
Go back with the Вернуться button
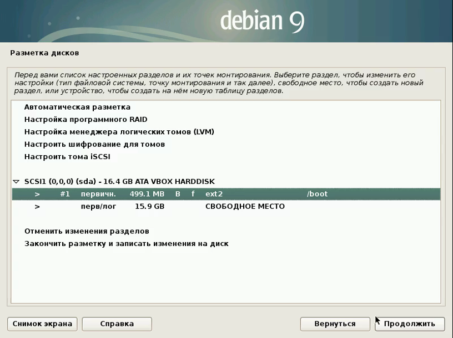tap(335, 324)
